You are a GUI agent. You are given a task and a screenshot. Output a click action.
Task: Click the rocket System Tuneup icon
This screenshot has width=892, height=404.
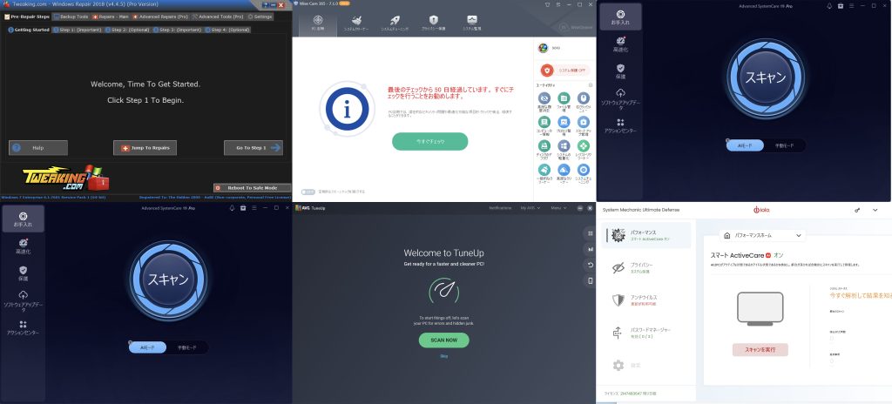(395, 20)
